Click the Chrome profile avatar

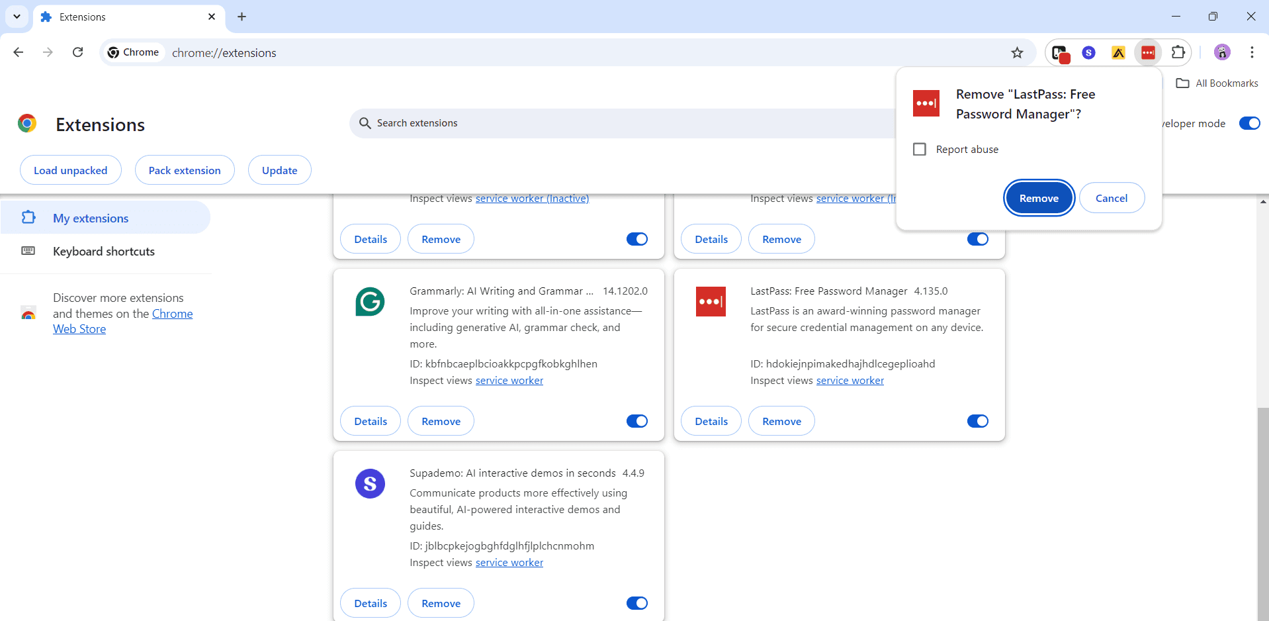pos(1222,52)
